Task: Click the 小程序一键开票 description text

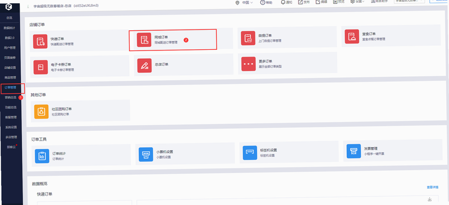Action: click(x=374, y=153)
